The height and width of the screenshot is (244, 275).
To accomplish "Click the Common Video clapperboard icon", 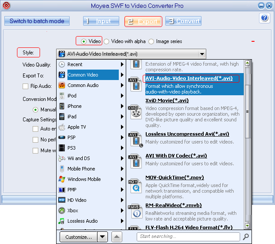I will pos(62,75).
